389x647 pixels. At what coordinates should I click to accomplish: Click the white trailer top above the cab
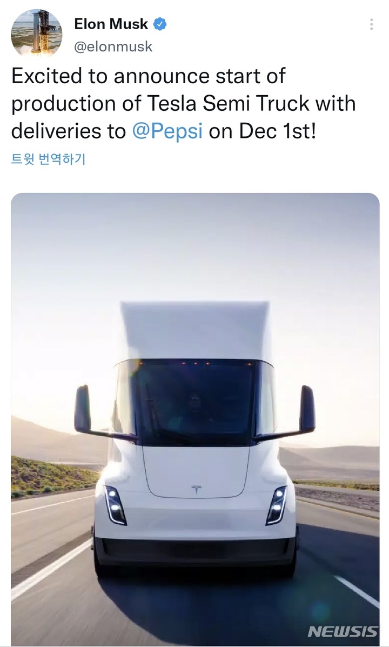pyautogui.click(x=194, y=330)
